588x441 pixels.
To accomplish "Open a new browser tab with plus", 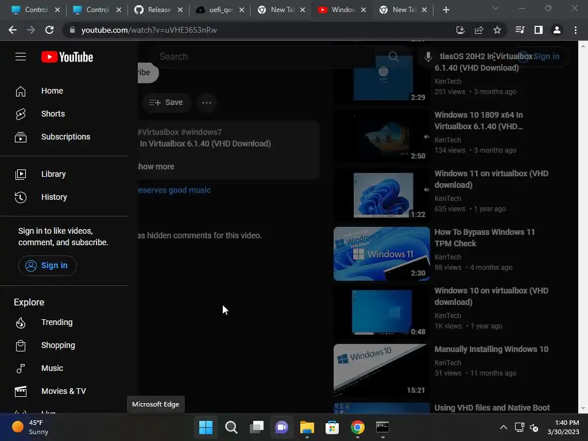I will point(446,10).
